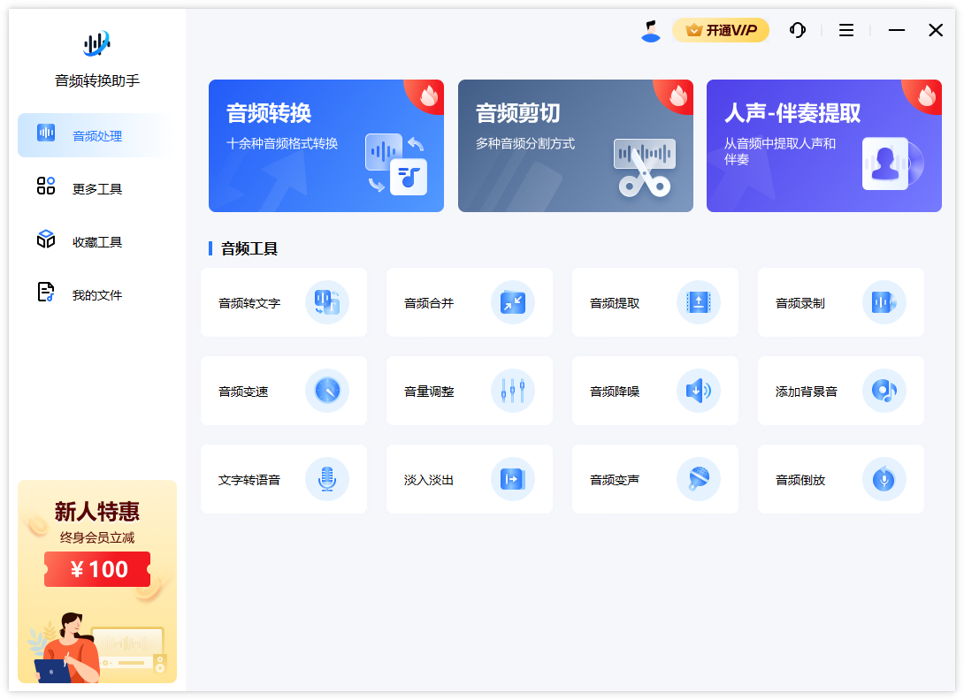Launch the 音频录制 (audio recording) tool
The height and width of the screenshot is (700, 964).
tap(841, 302)
